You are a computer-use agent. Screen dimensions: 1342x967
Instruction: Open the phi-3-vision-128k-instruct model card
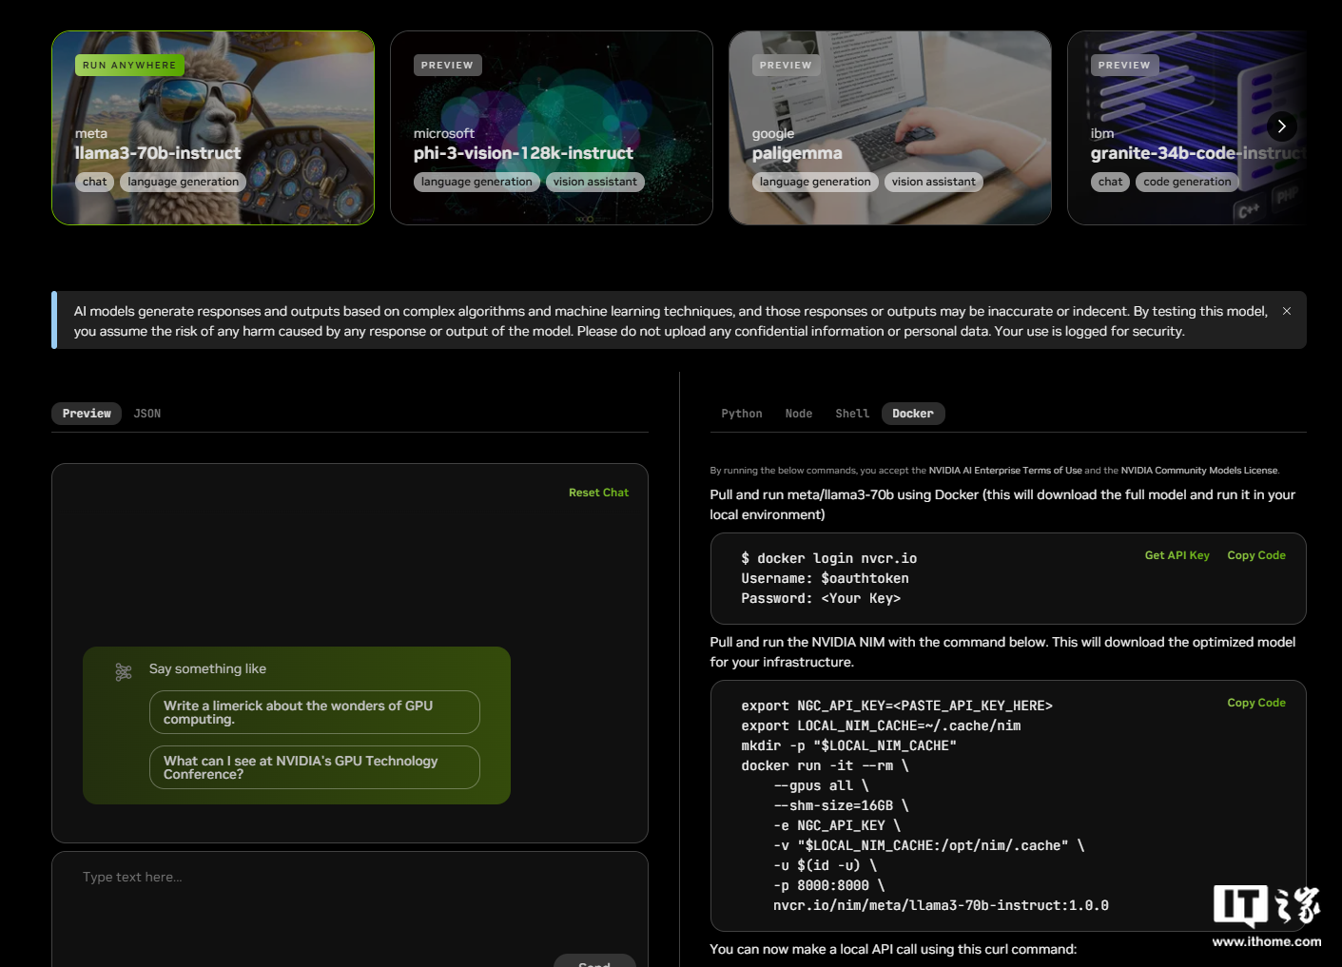pyautogui.click(x=552, y=128)
